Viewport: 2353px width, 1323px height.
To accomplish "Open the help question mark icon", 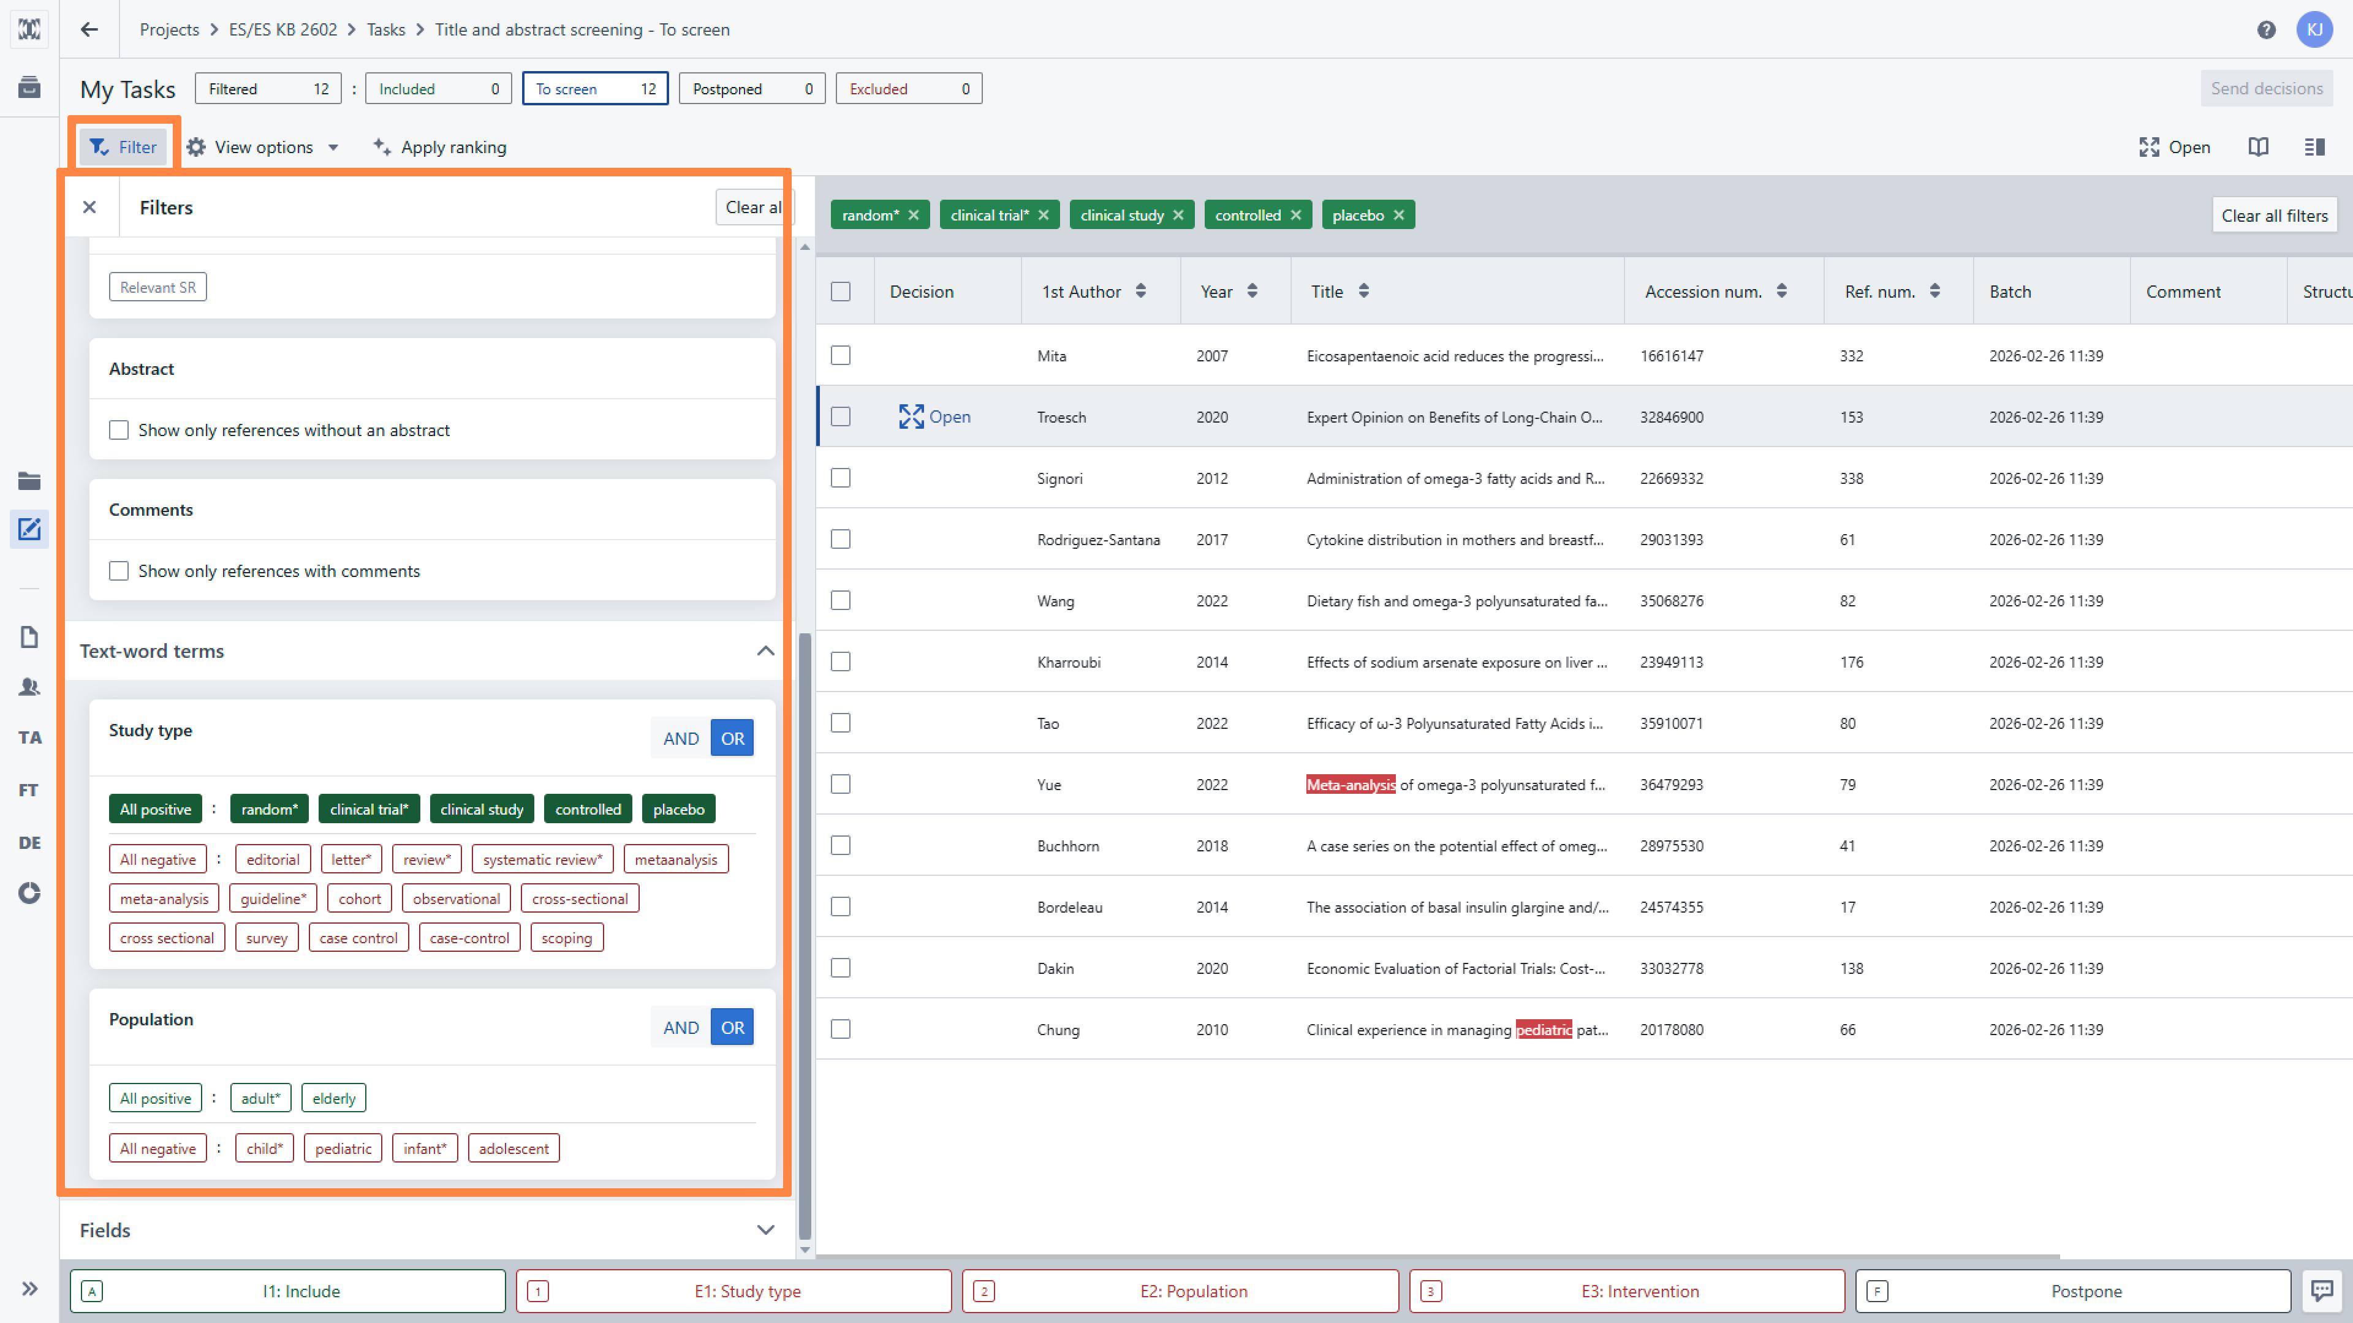I will [x=2266, y=30].
